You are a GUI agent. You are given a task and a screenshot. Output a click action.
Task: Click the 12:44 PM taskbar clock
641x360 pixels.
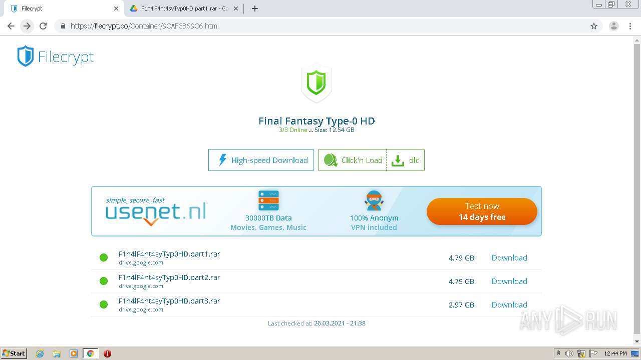point(615,353)
